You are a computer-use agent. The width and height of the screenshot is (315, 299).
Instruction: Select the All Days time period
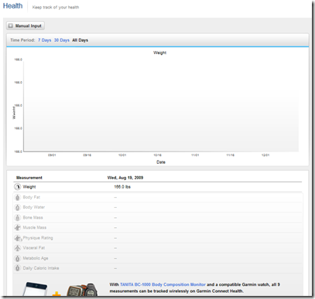point(80,40)
